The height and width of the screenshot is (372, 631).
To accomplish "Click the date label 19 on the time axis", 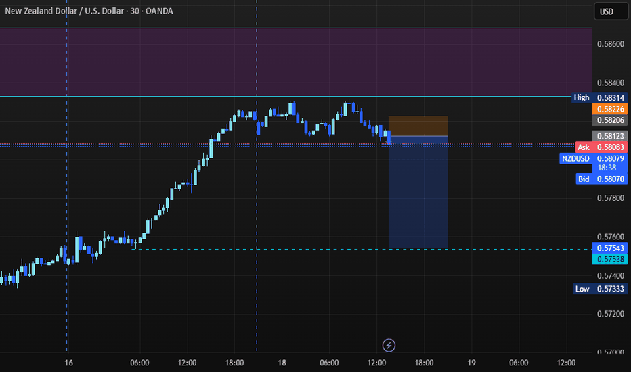I will (x=471, y=363).
